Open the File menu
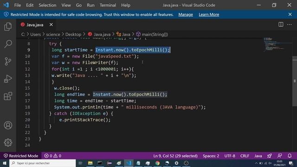Screen dimensions: 297x167 click(18, 5)
